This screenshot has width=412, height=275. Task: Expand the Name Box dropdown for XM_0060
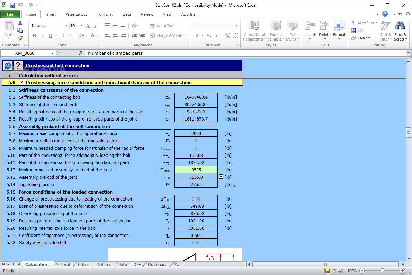[x=53, y=53]
